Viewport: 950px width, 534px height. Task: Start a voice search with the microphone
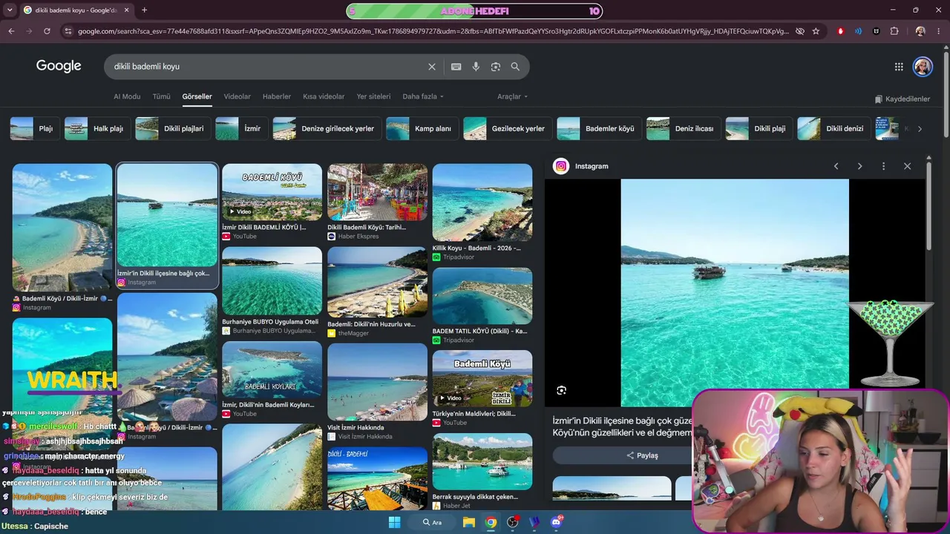click(x=476, y=67)
